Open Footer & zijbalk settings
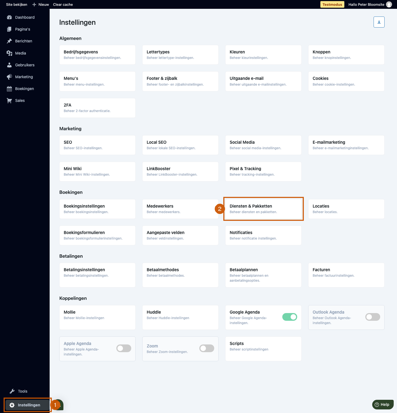The height and width of the screenshot is (413, 397). (180, 81)
